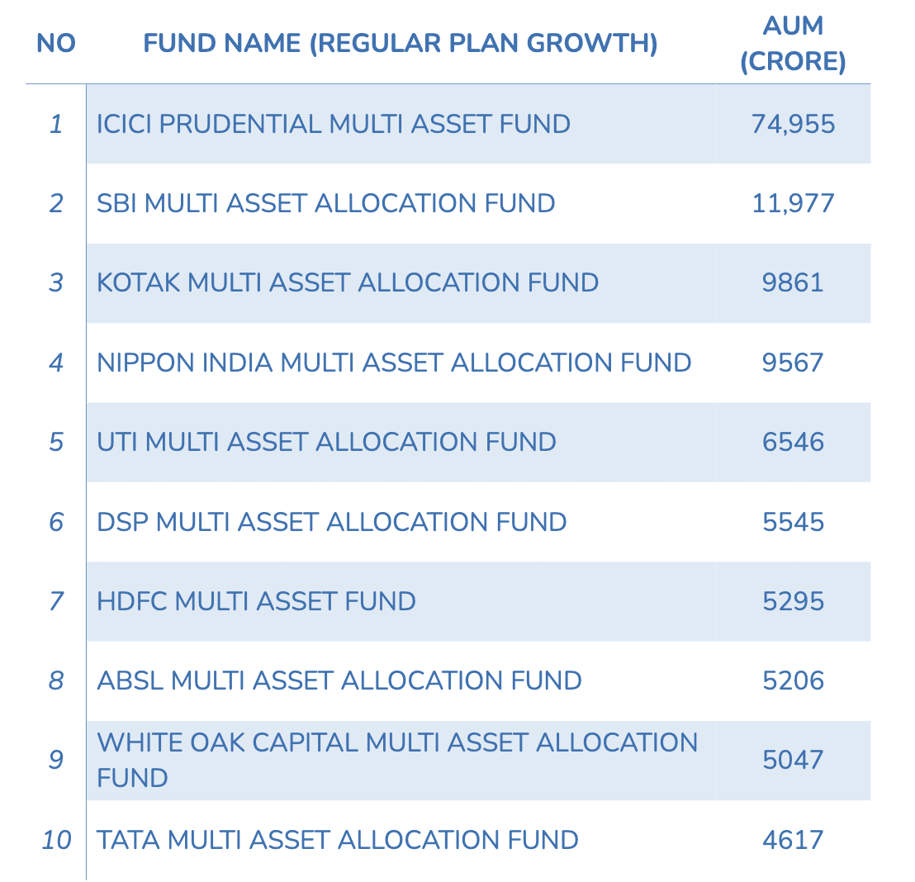Image resolution: width=915 pixels, height=882 pixels.
Task: Click row number 7 in NO column
Action: coord(55,601)
